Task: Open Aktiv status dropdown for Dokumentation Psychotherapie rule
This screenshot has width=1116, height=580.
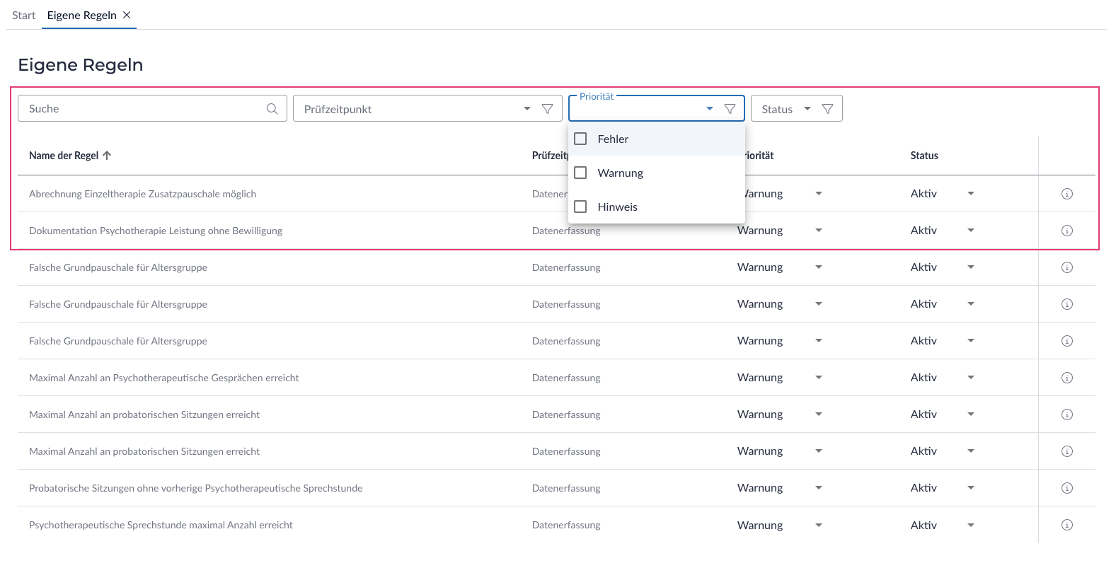Action: (970, 231)
